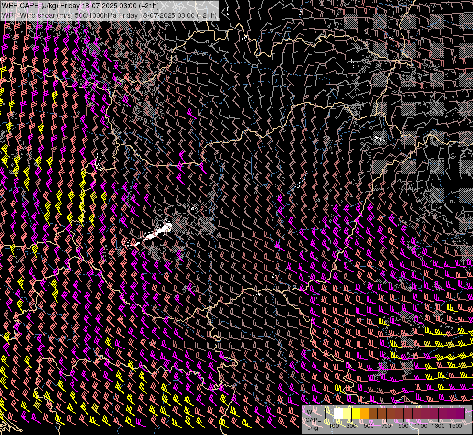The width and height of the screenshot is (473, 435).
Task: Click the "300" legend value
Action: point(351,426)
